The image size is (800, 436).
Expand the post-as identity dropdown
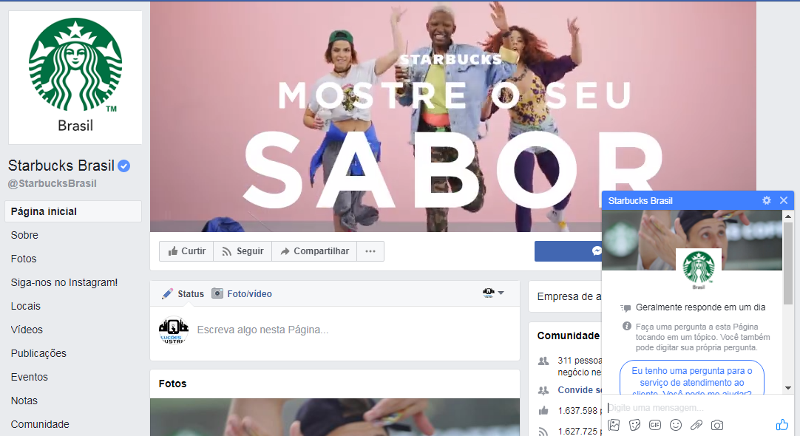[493, 293]
